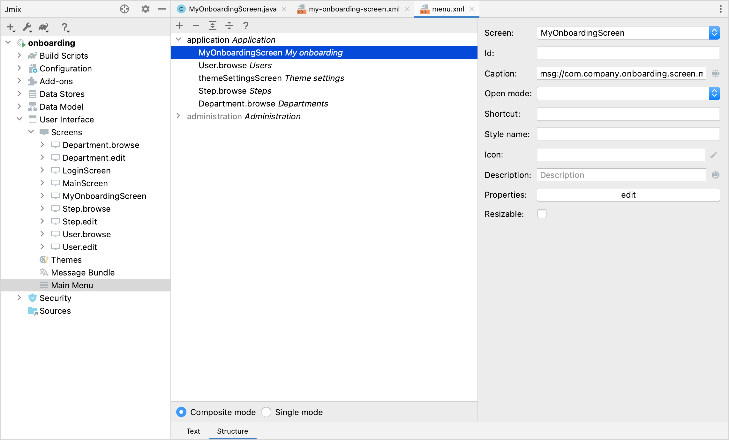Click into the Id field
This screenshot has height=440, width=729.
628,53
